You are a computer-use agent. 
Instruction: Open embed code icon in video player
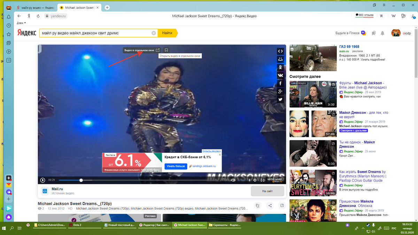(280, 51)
